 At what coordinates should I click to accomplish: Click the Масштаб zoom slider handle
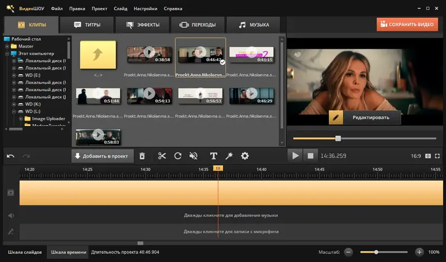coord(376,252)
